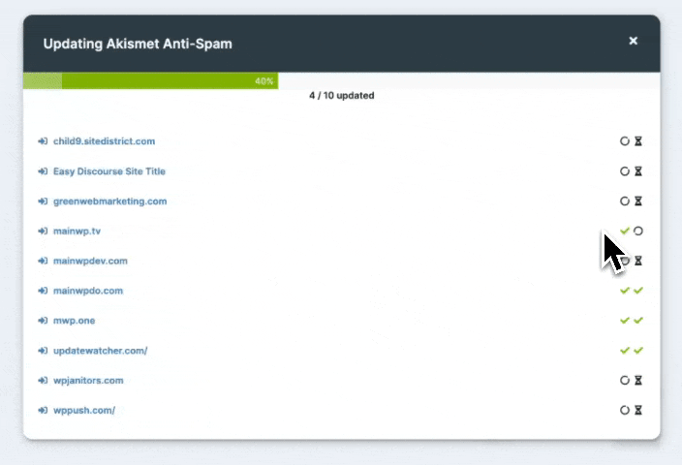The image size is (682, 465).
Task: Click the login icon beside wppush.com/
Action: point(43,410)
